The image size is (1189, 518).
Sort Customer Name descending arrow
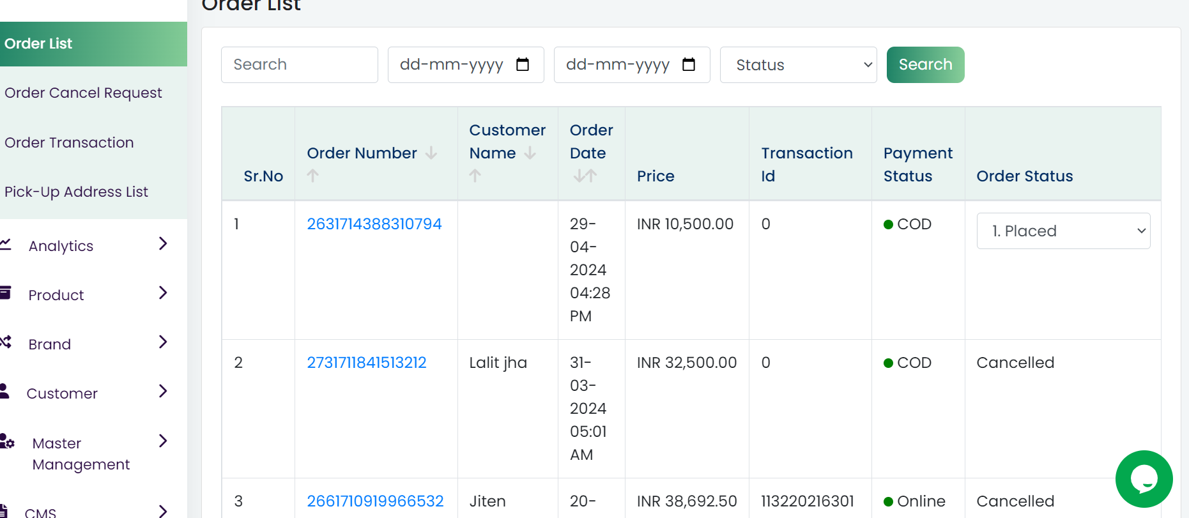coord(530,153)
